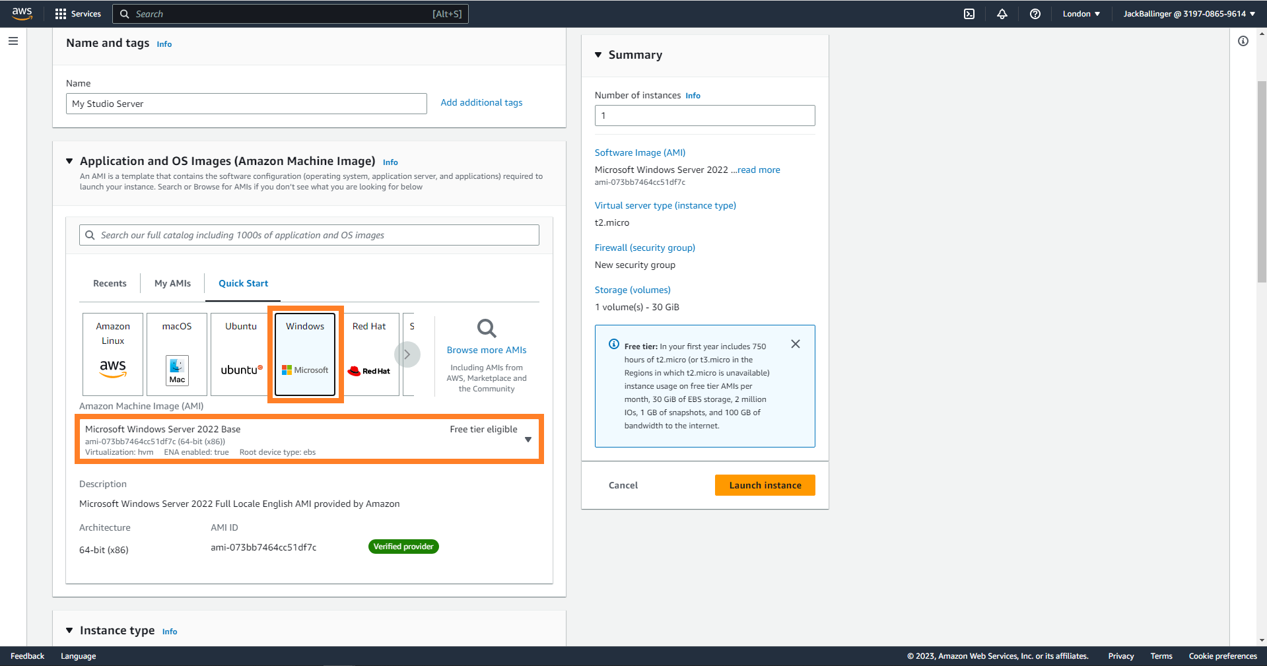The image size is (1267, 666).
Task: Dismiss the Free tier notice
Action: click(x=796, y=344)
